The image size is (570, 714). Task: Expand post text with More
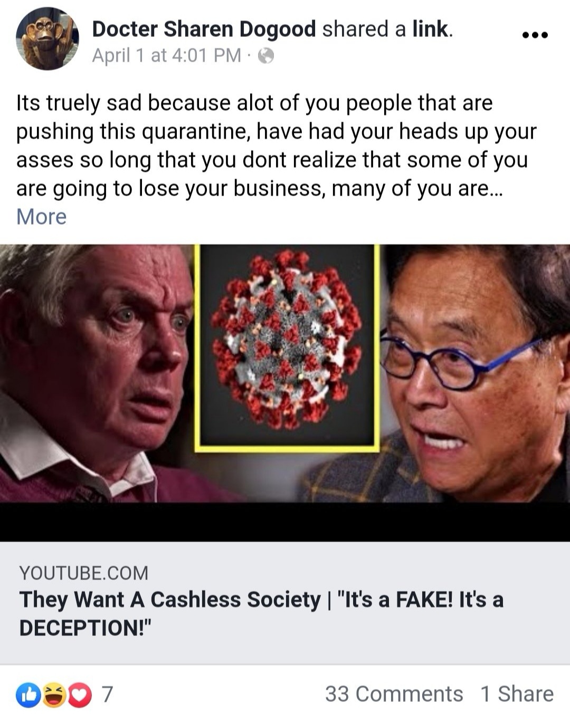click(x=42, y=217)
